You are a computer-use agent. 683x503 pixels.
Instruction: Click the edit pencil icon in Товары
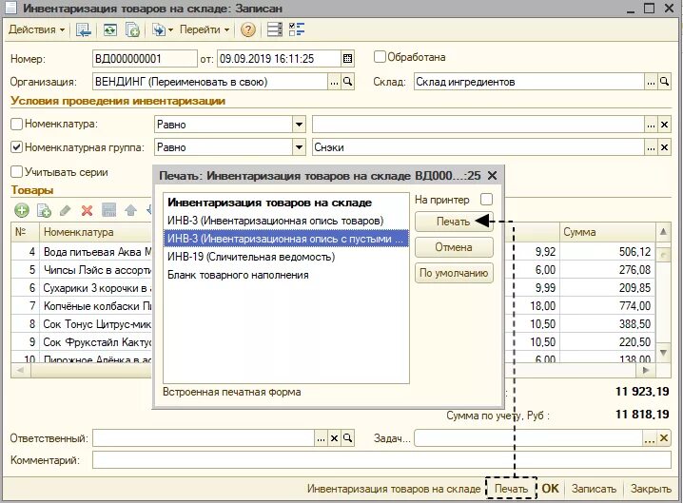66,211
